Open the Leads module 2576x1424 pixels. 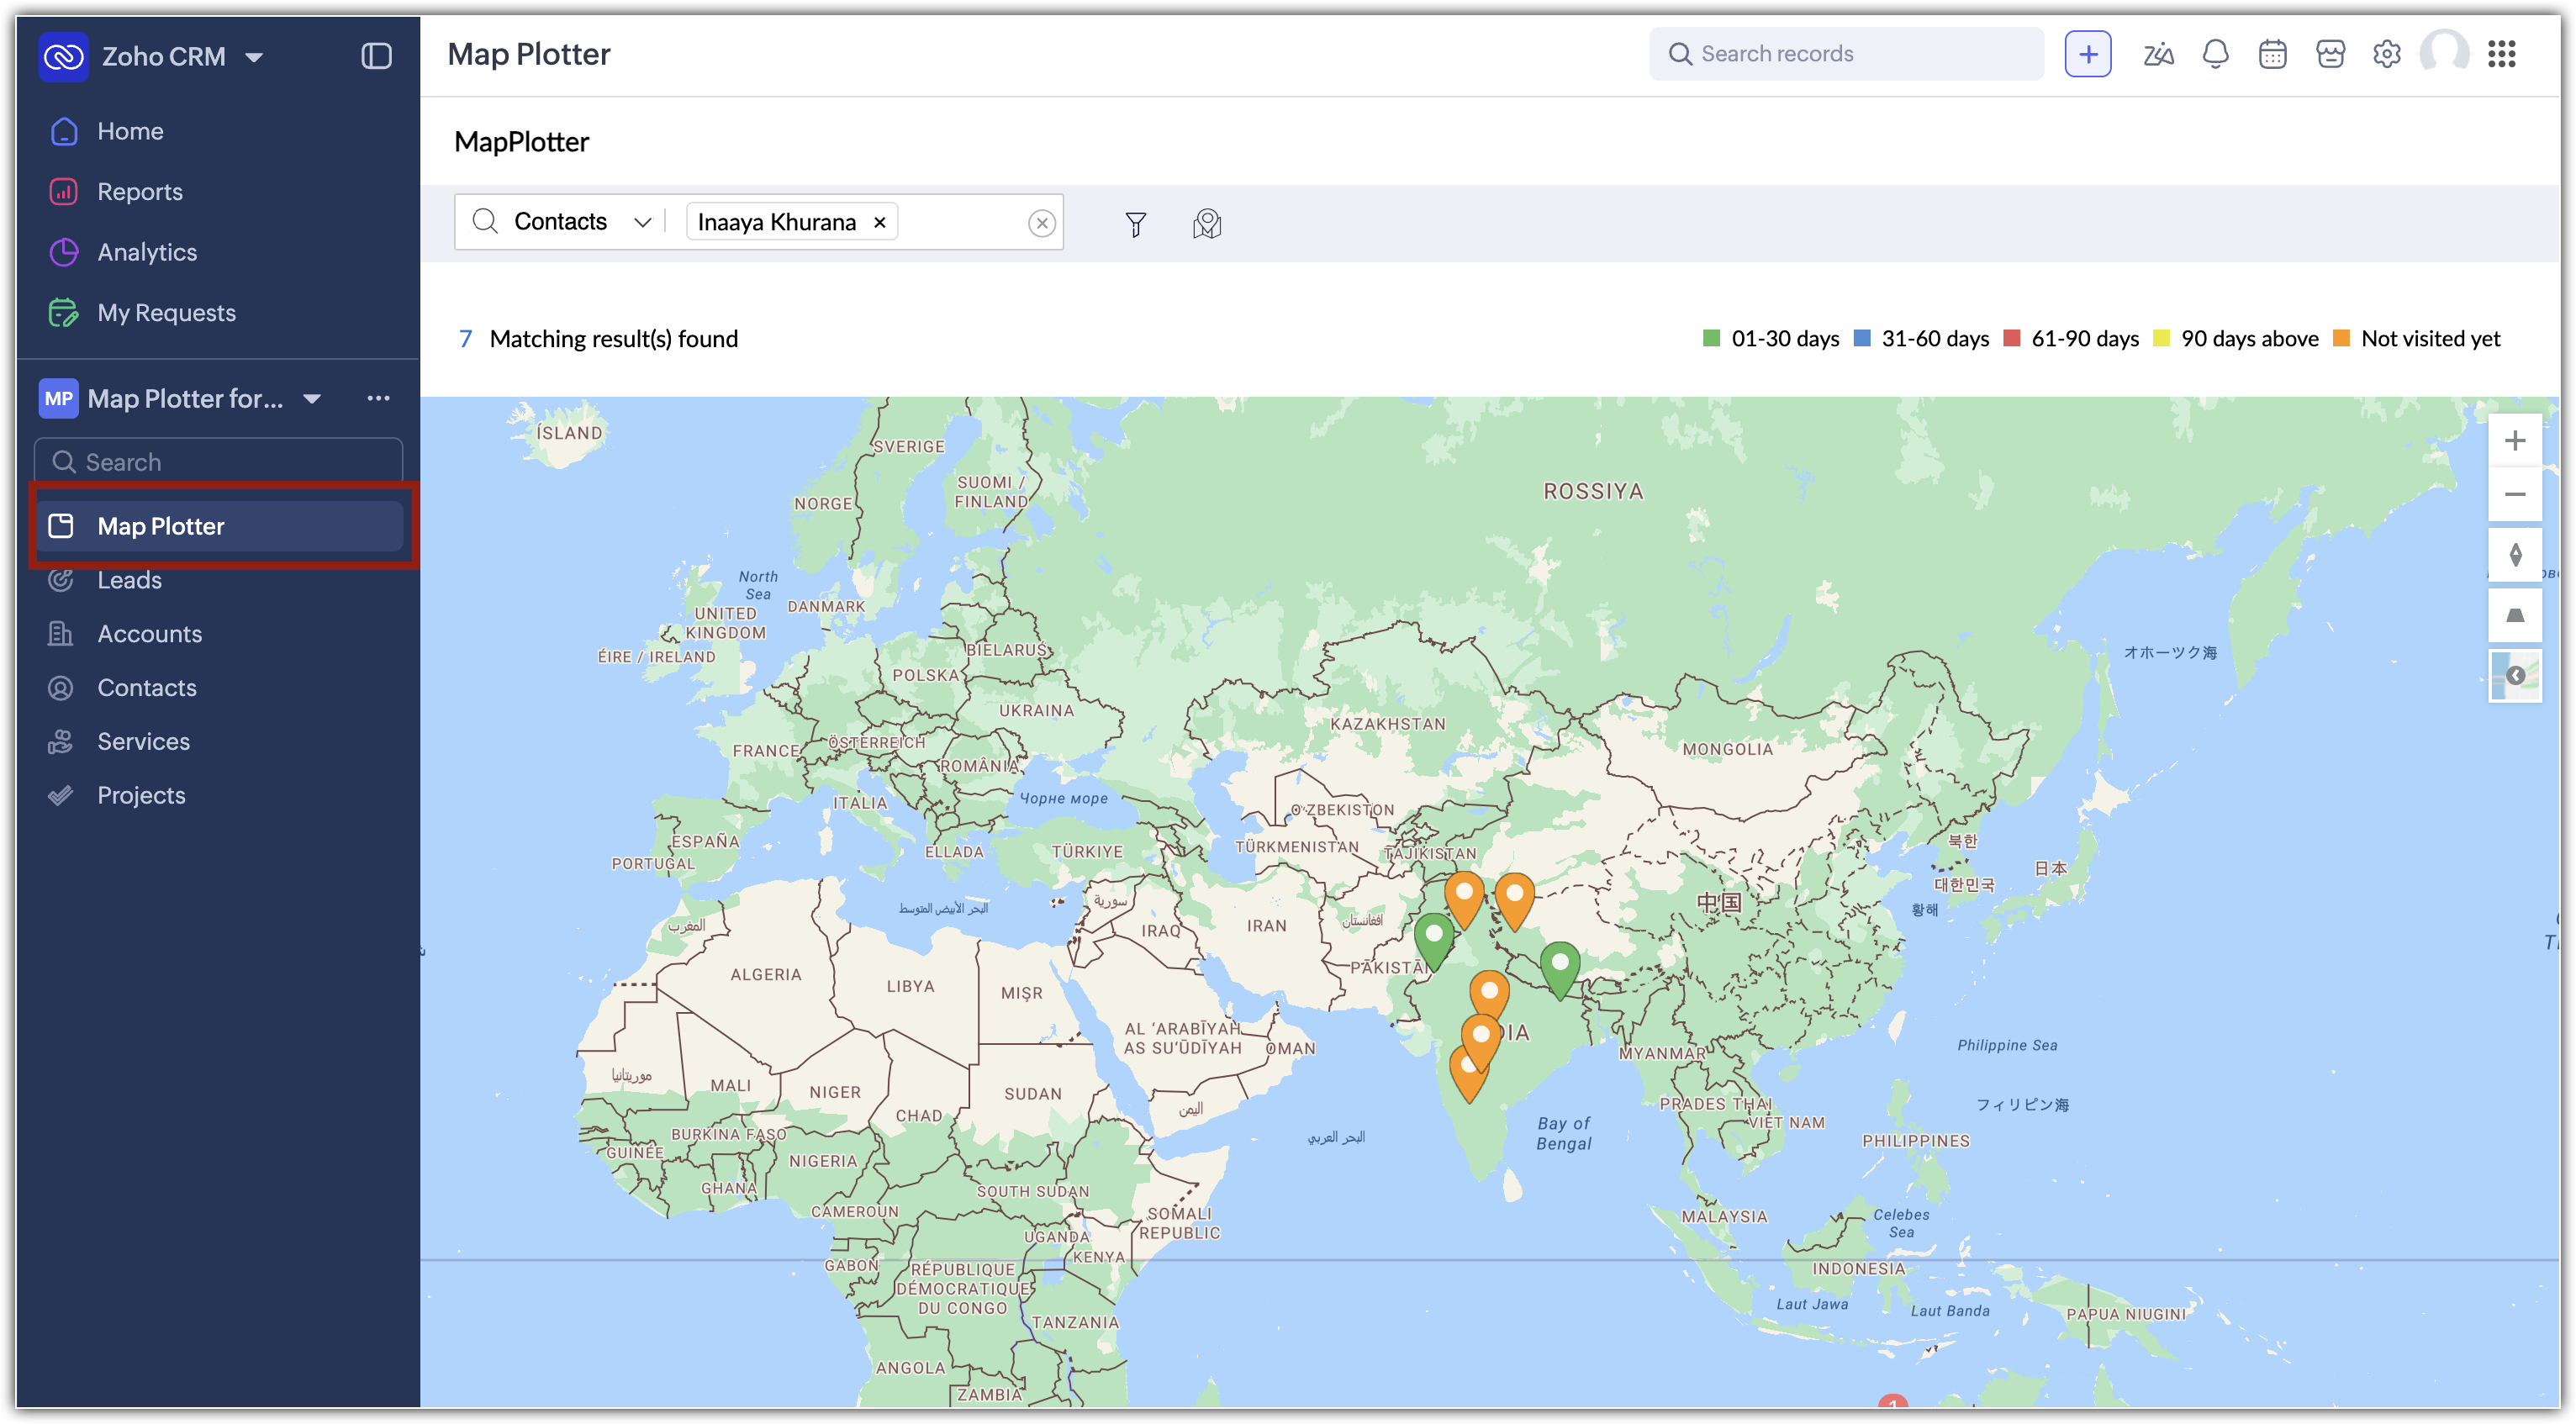click(x=129, y=580)
